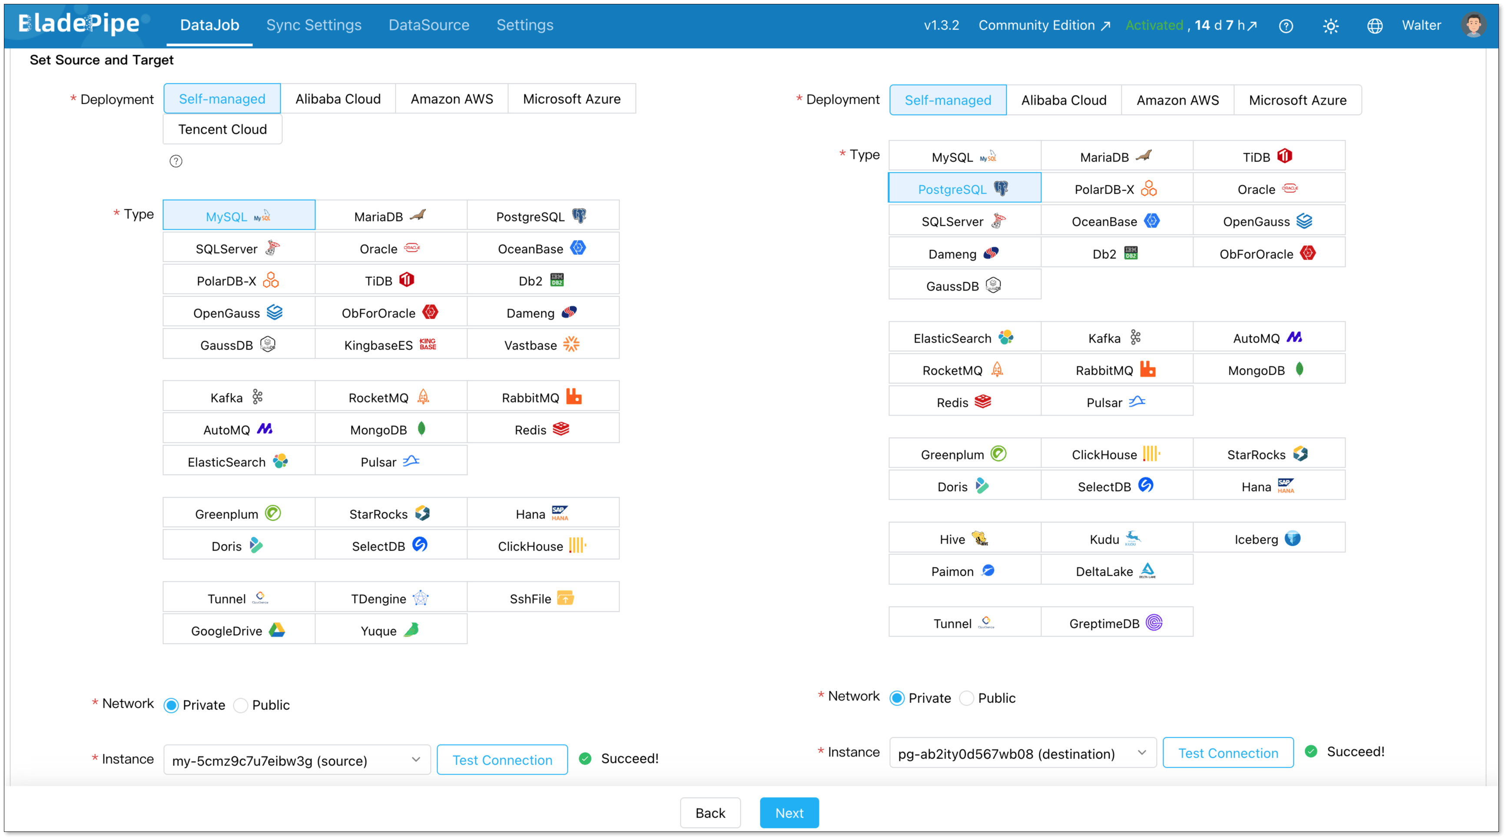Open the source Instance dropdown
This screenshot has width=1505, height=838.
point(297,760)
